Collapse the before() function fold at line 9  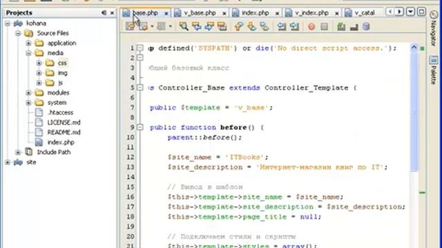tap(140, 127)
